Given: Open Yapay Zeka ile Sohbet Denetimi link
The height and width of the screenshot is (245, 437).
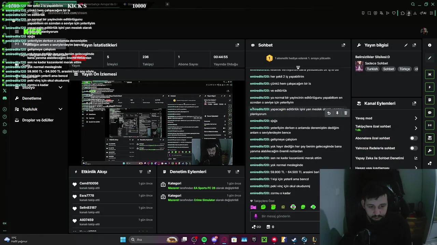Looking at the screenshot, I should coord(386,158).
